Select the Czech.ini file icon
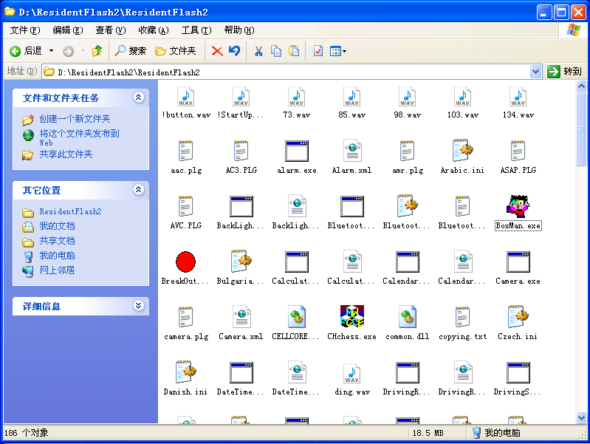Image resolution: width=590 pixels, height=444 pixels. click(518, 316)
